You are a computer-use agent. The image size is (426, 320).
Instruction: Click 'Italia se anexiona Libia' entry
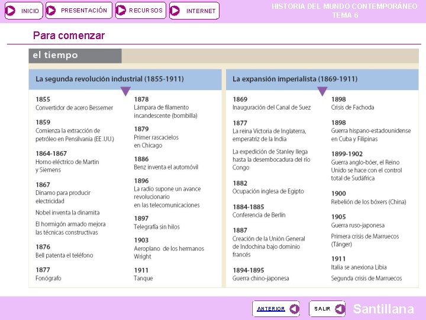click(x=359, y=267)
